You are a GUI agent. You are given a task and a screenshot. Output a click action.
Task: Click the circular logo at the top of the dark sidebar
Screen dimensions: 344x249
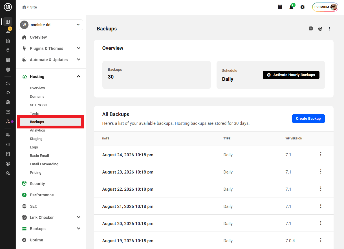click(8, 7)
